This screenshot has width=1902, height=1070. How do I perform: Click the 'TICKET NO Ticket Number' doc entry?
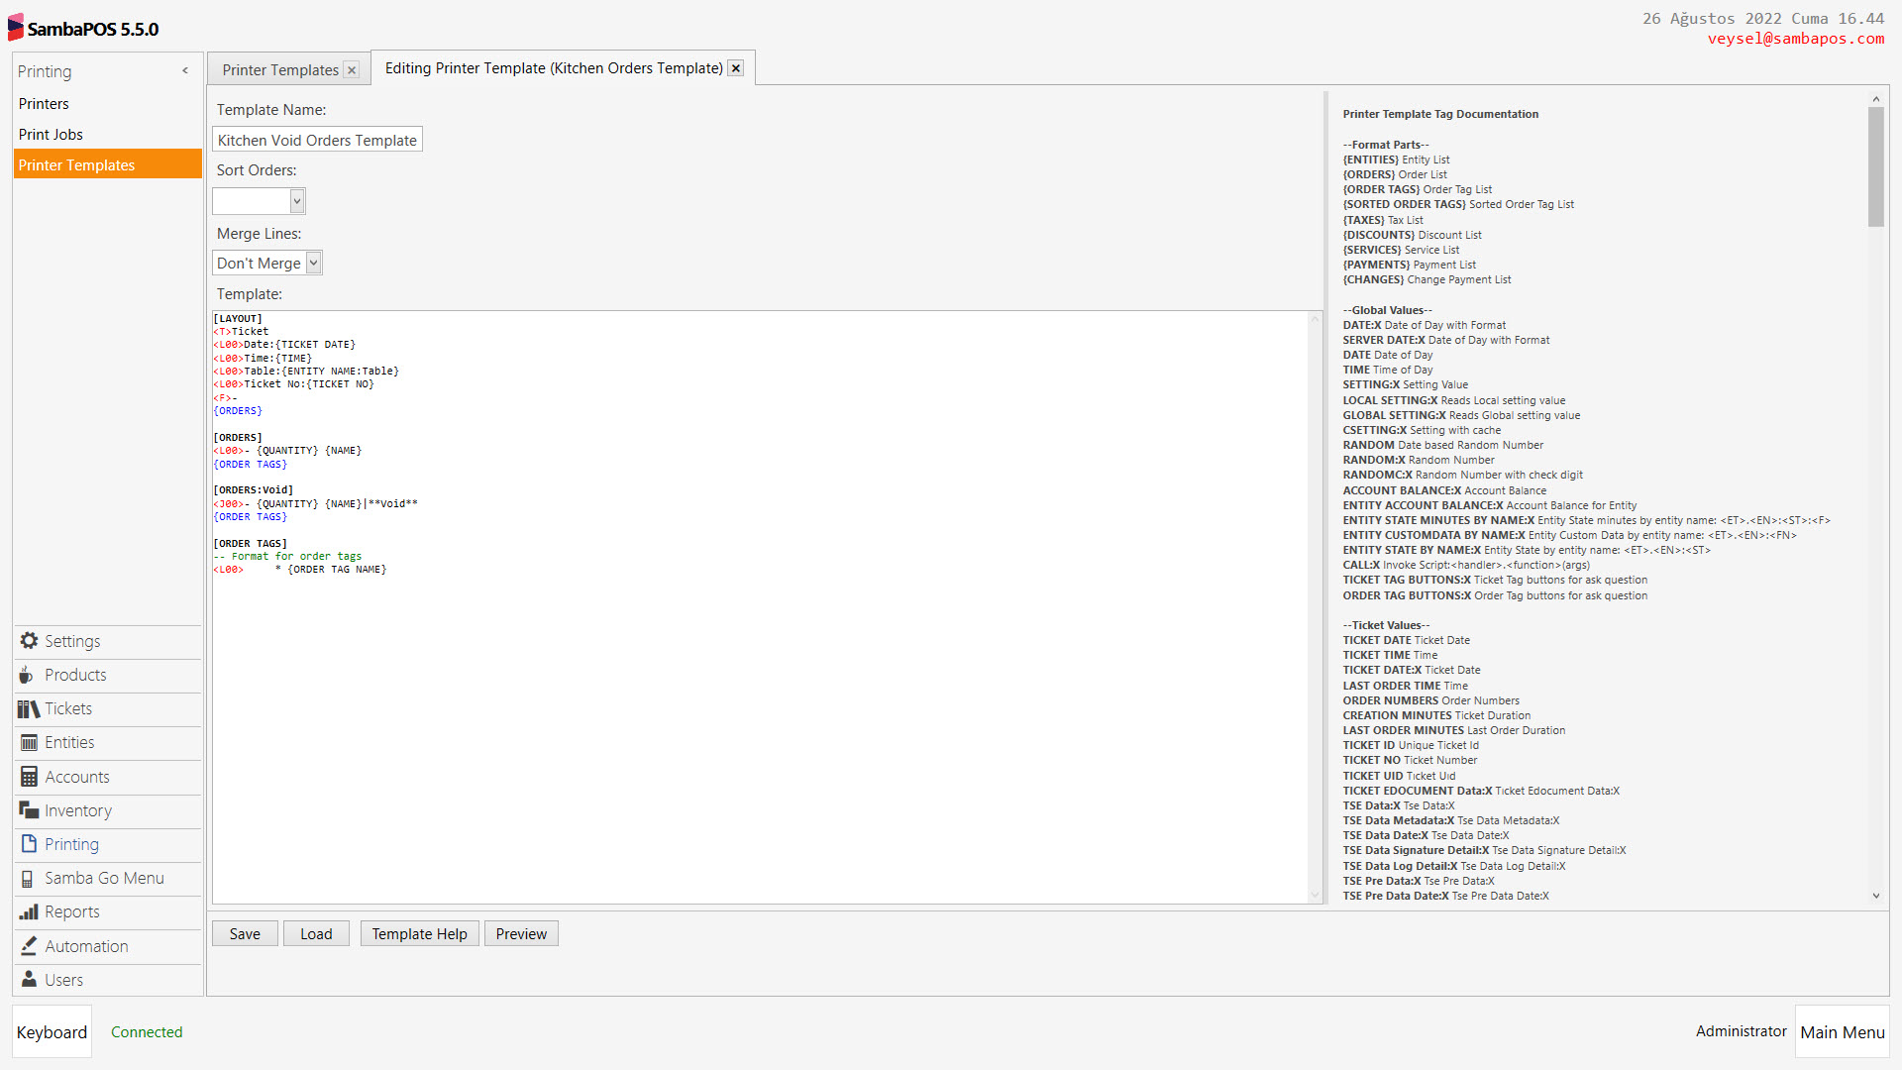point(1410,761)
